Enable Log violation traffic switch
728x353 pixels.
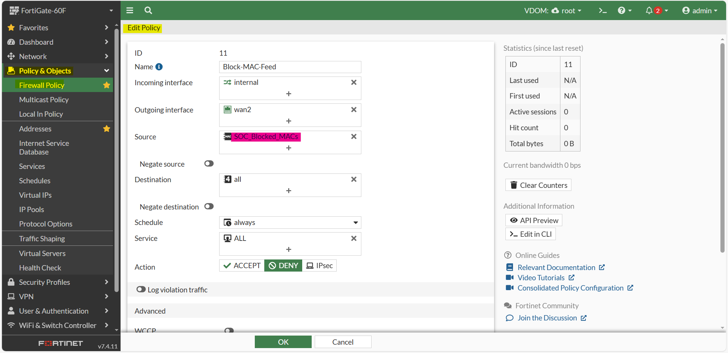[x=141, y=289]
